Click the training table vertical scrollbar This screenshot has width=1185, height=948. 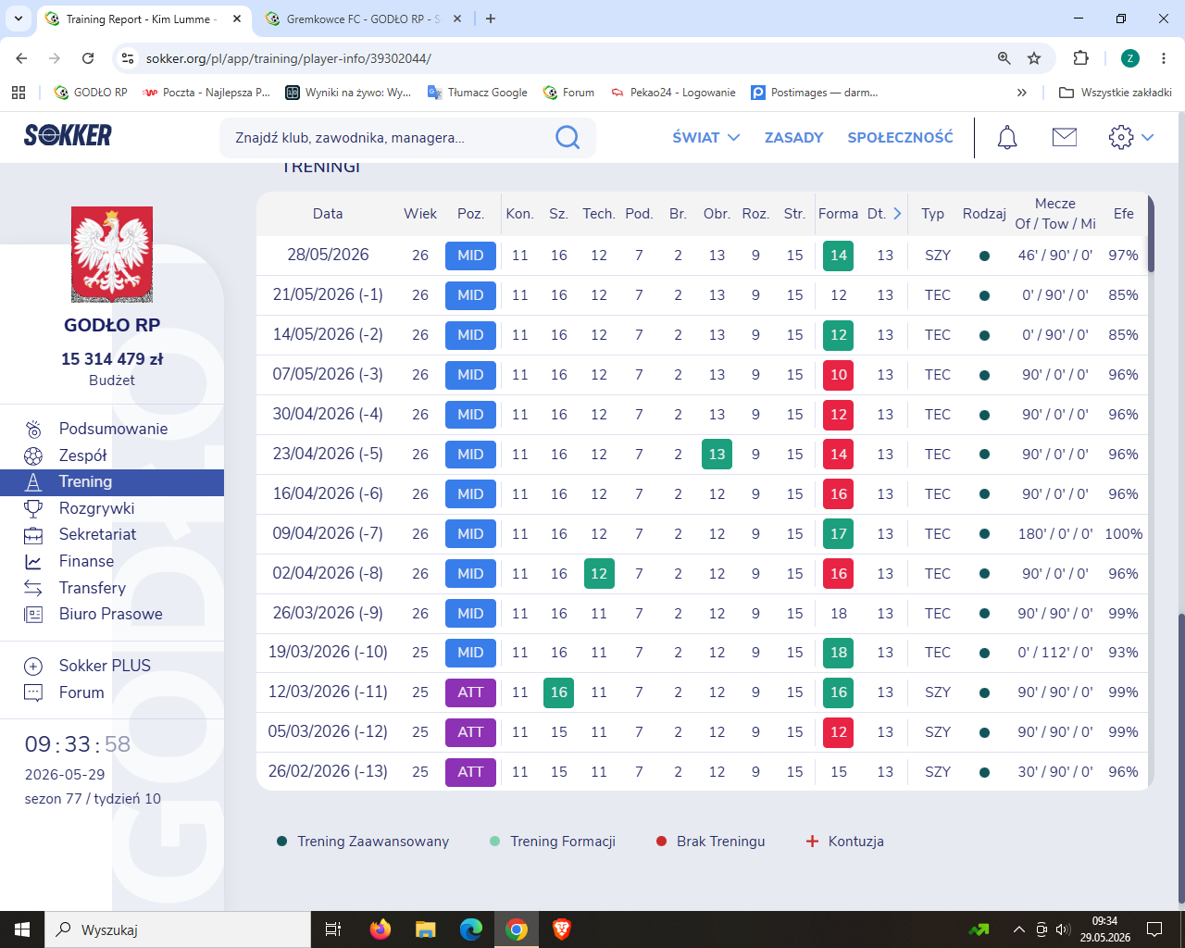(1151, 233)
